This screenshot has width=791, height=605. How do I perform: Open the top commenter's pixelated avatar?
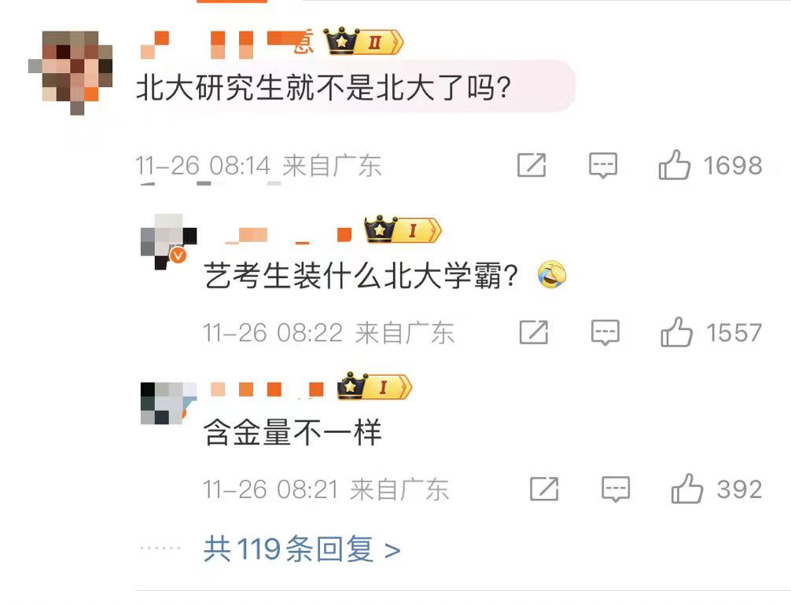pyautogui.click(x=71, y=72)
